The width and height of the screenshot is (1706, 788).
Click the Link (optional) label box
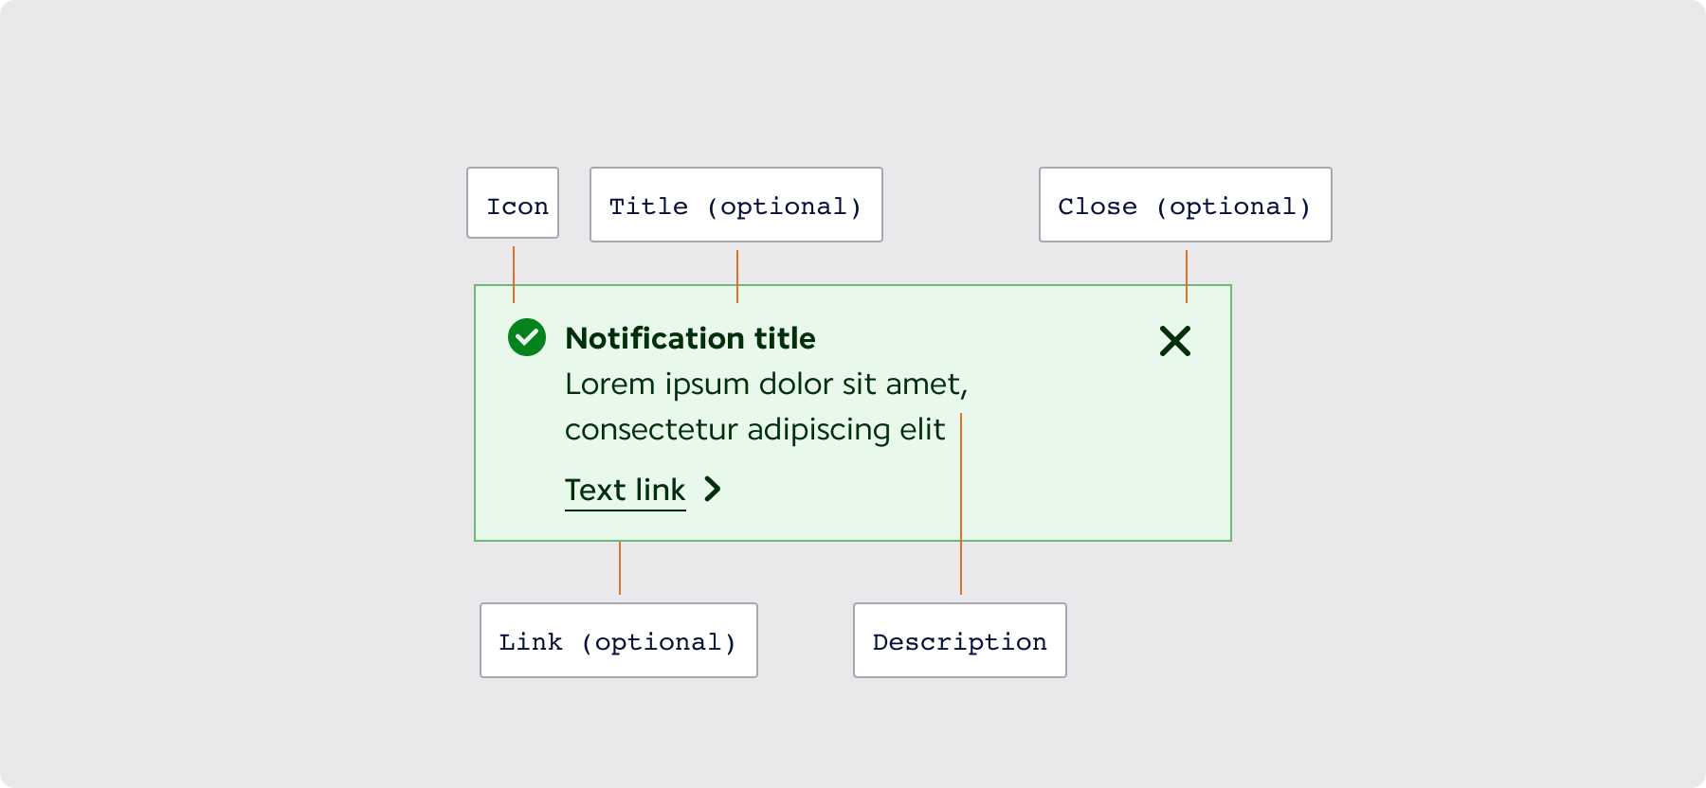click(x=619, y=640)
